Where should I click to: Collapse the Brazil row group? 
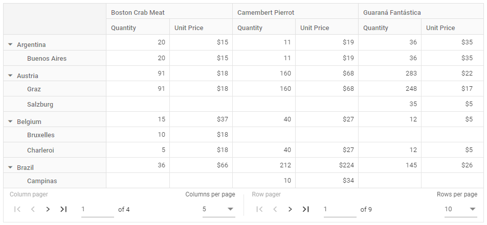(x=10, y=167)
